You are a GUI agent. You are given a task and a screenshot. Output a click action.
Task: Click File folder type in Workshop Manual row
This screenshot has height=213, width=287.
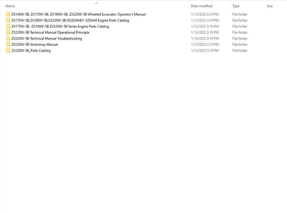point(240,45)
